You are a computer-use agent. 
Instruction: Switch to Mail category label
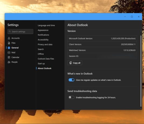coord(13,53)
